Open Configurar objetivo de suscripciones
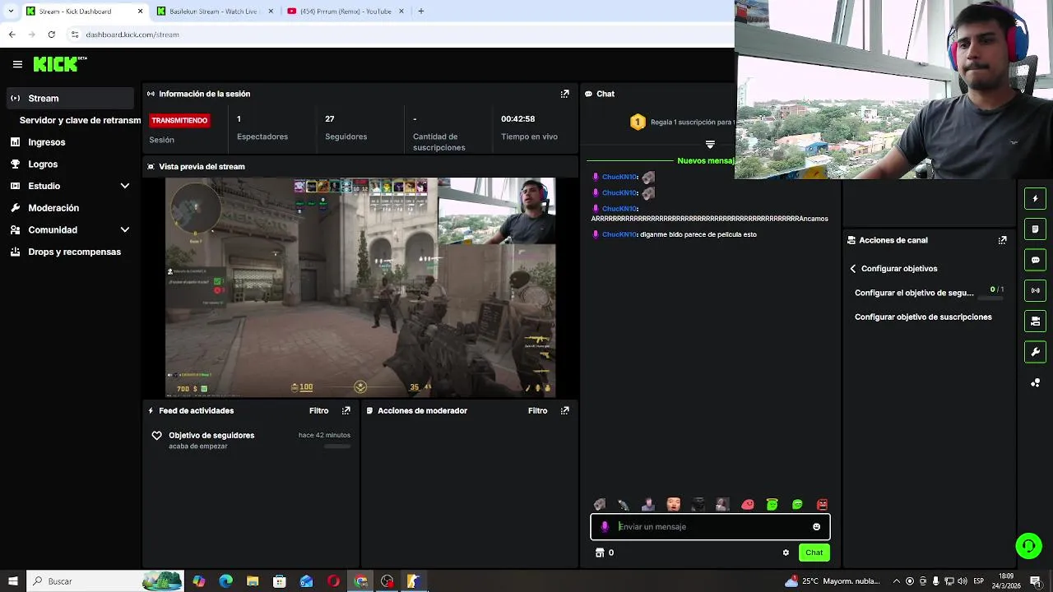 click(923, 317)
